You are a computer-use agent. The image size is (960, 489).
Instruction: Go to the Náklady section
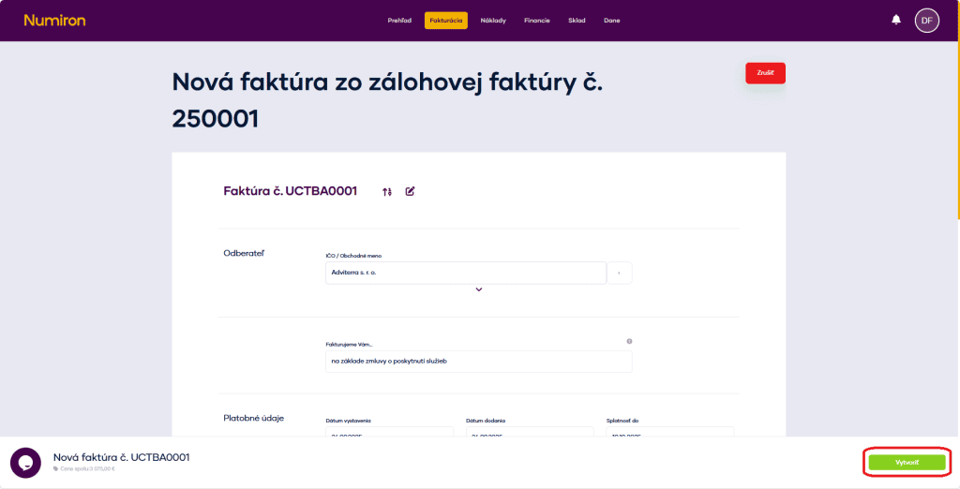(493, 21)
